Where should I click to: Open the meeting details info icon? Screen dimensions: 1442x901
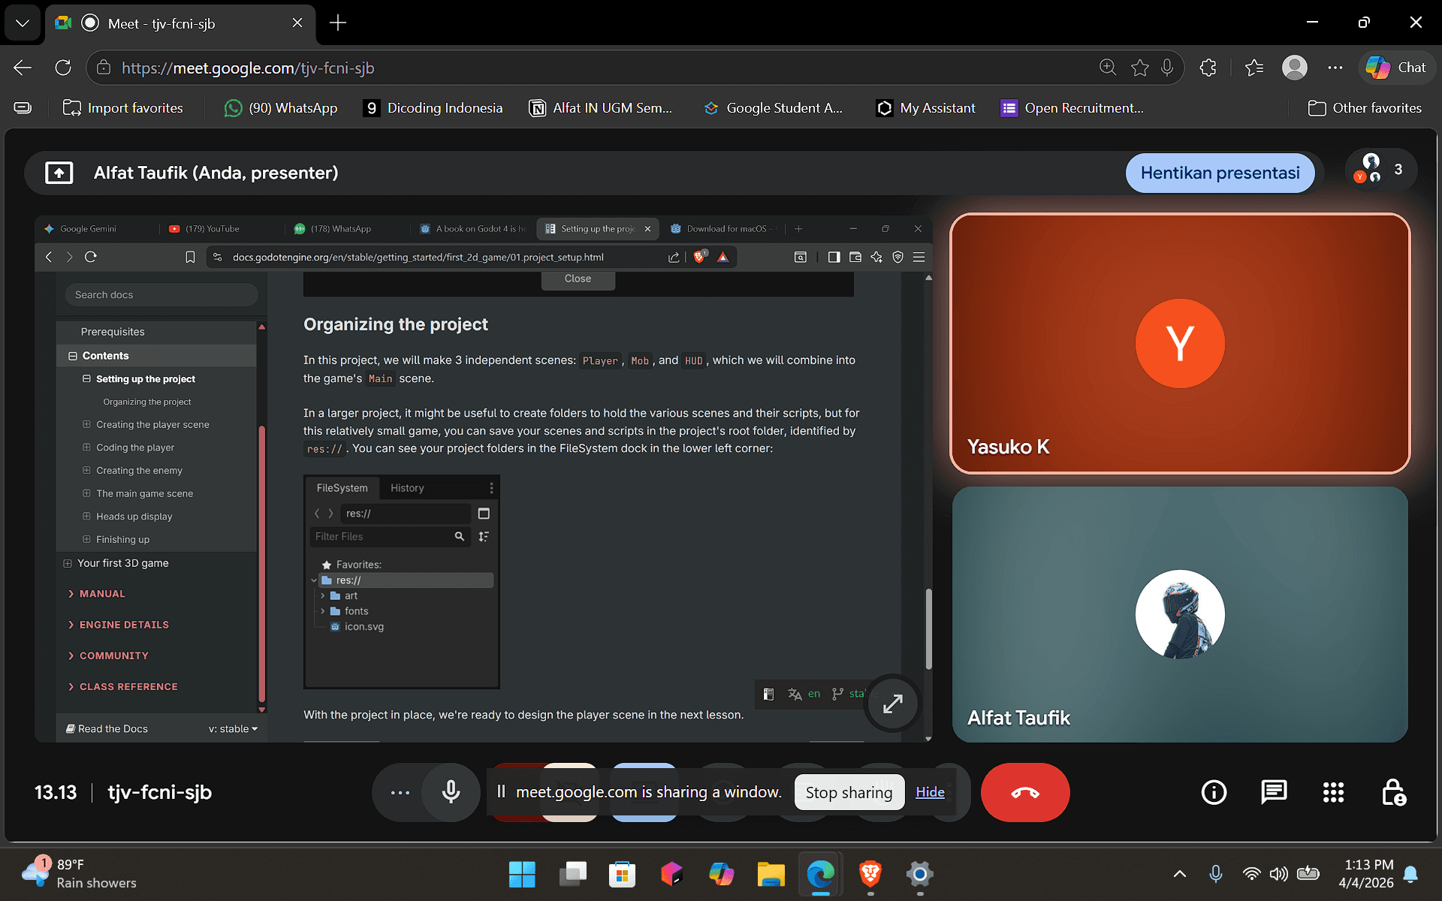tap(1214, 792)
